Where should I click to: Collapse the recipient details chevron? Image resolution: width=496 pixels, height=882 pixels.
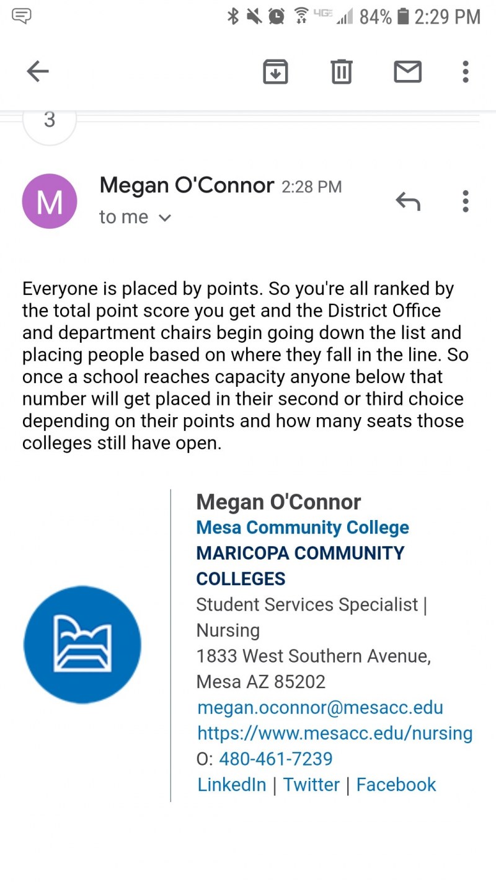click(x=164, y=218)
